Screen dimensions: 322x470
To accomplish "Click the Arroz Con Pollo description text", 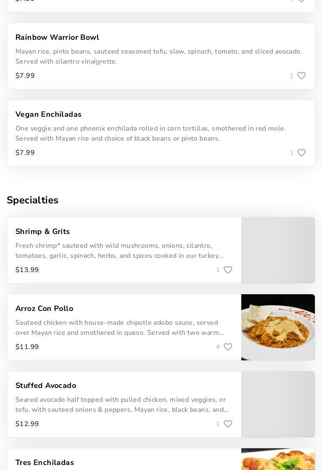I will click(120, 328).
